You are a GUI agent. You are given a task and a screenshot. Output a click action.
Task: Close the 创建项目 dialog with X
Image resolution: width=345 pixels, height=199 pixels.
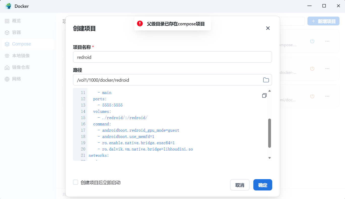tap(268, 28)
